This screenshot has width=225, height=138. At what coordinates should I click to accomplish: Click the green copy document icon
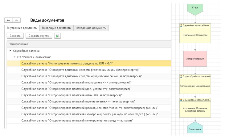tap(57, 36)
